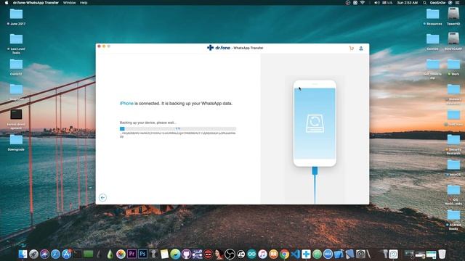
Task: Open the Apple menu
Action: [7, 3]
